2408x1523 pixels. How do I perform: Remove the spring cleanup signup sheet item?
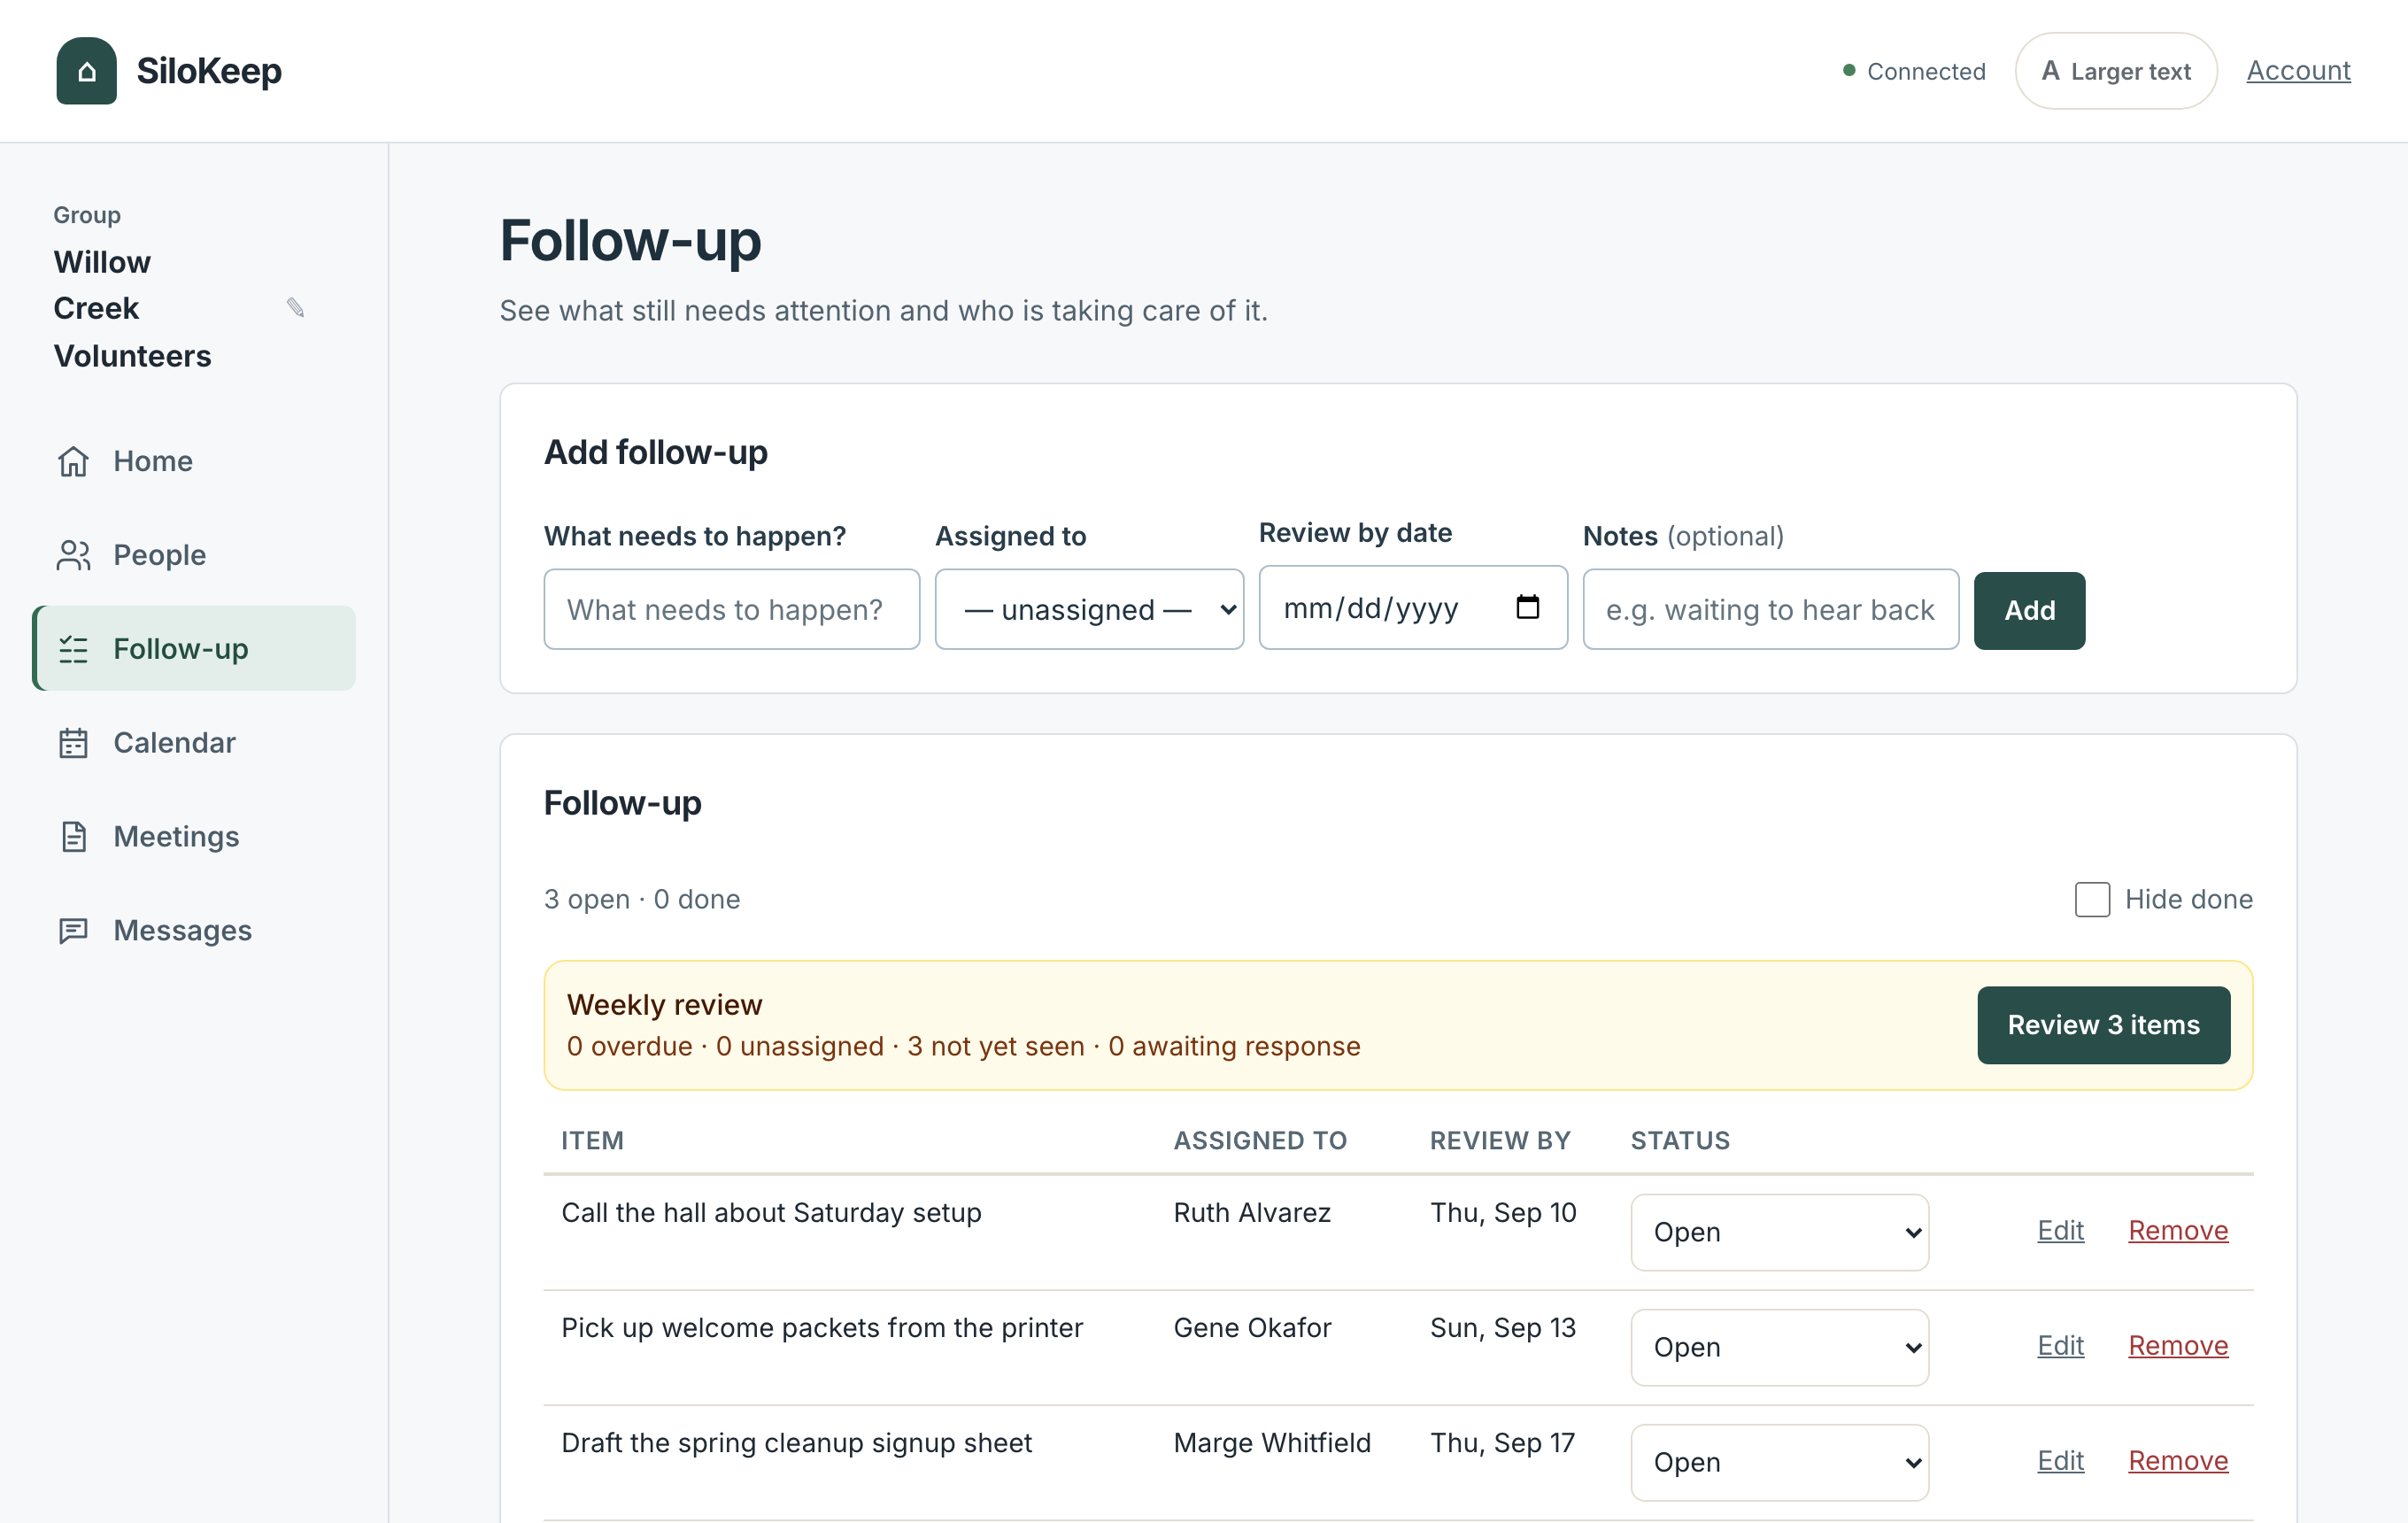coord(2178,1460)
